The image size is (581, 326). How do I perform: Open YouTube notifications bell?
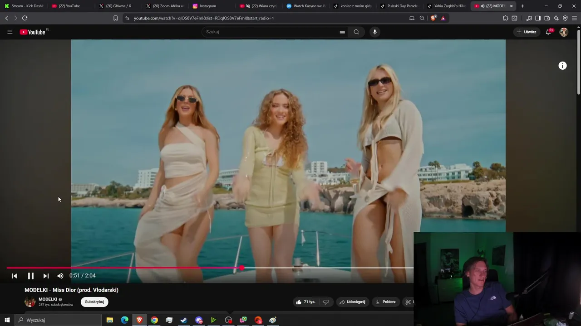(x=548, y=32)
